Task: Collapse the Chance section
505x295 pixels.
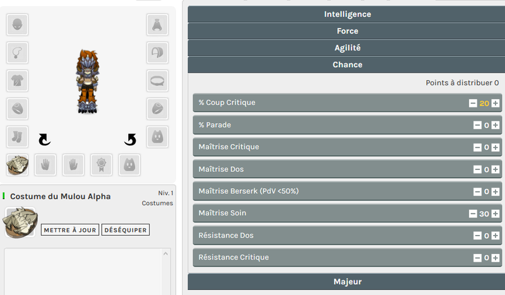Action: tap(347, 64)
